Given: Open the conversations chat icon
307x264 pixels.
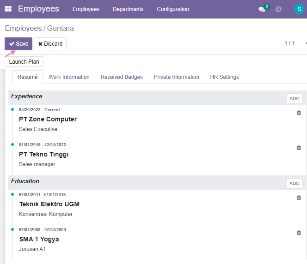Looking at the screenshot, I should (262, 9).
